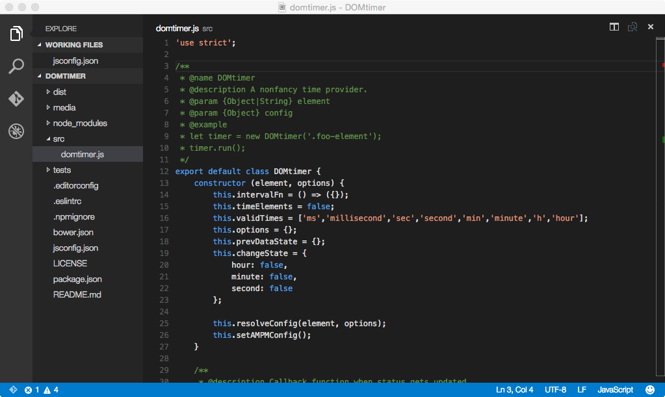Open the Explorer view in activity bar

point(16,34)
